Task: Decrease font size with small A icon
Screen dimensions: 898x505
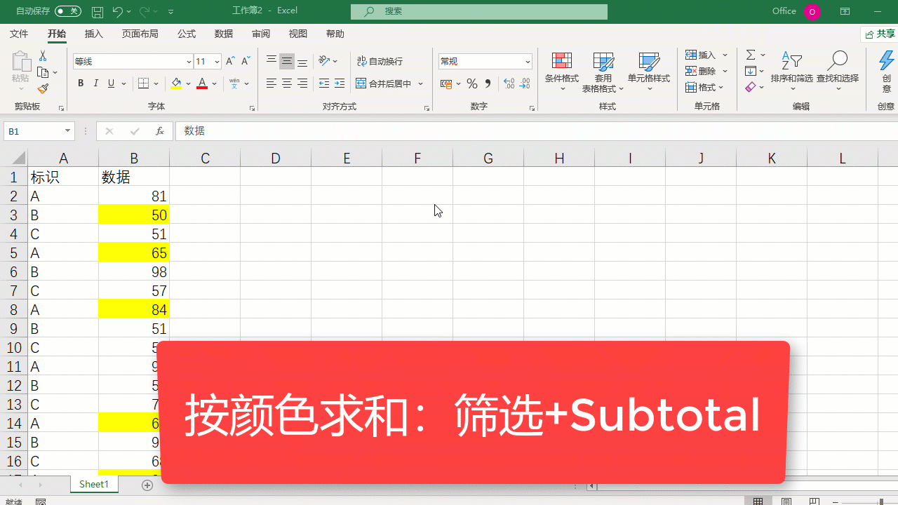Action: (x=246, y=62)
